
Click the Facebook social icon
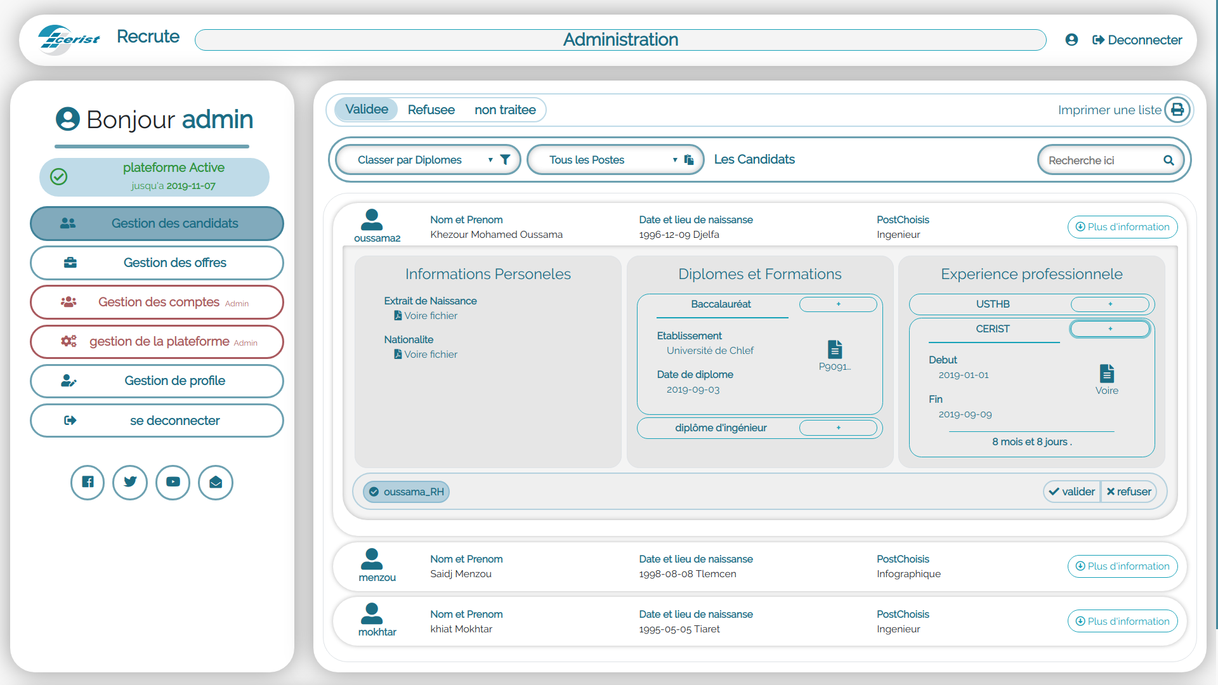point(88,482)
